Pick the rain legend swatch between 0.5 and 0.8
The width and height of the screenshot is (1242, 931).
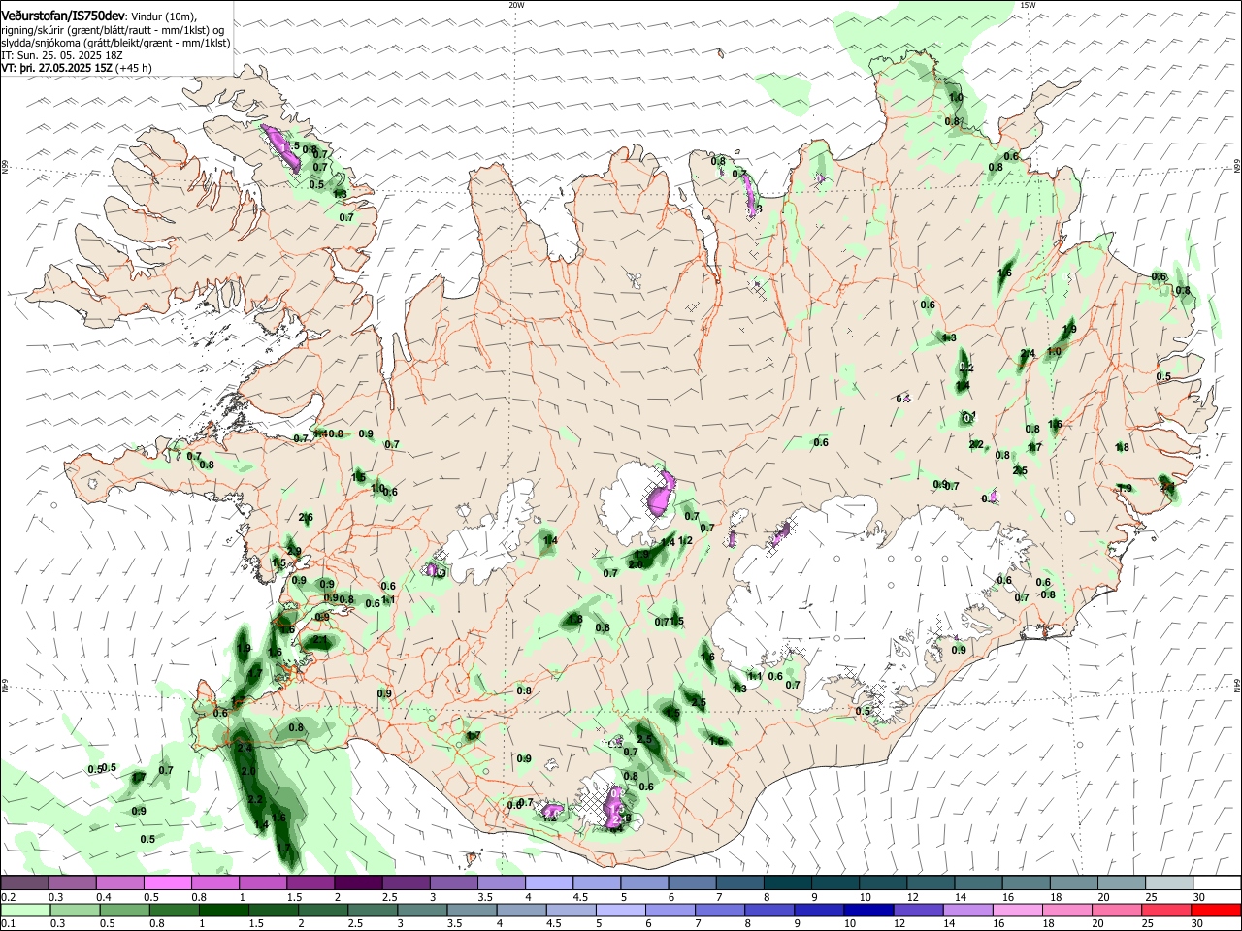(123, 910)
